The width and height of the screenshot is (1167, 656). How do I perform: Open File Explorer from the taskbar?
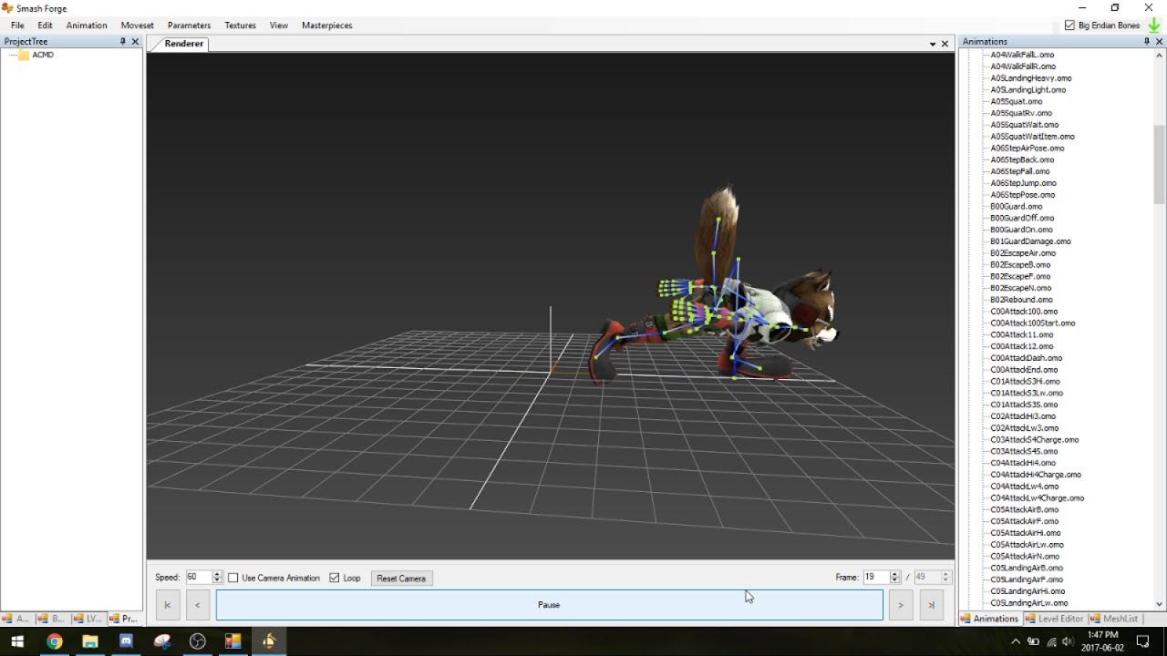[89, 641]
